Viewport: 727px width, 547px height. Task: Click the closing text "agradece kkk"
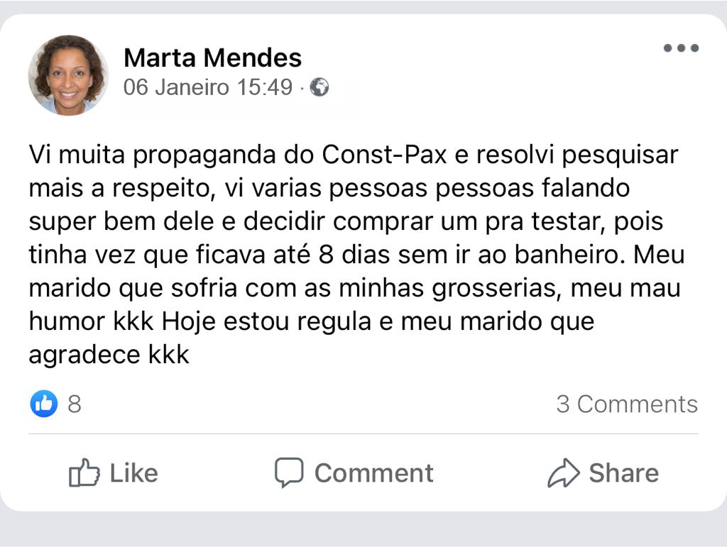click(x=109, y=355)
